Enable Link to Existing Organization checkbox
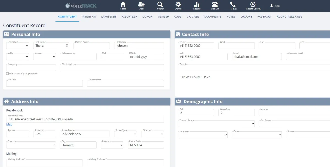The image size is (330, 167). (7, 73)
